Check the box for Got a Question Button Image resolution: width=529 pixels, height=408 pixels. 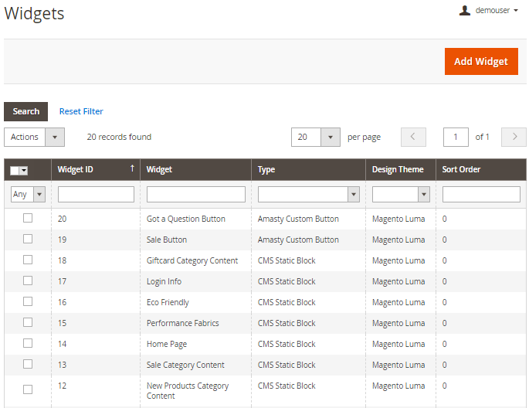28,219
